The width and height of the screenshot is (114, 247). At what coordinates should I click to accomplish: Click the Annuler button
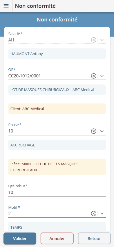coord(57,239)
